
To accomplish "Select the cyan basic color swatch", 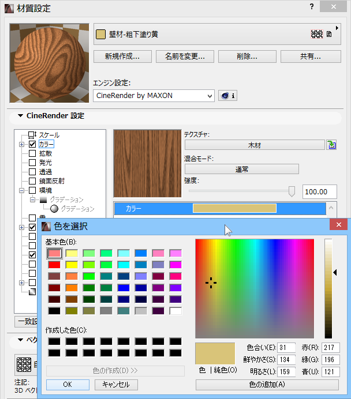I will click(x=124, y=265).
